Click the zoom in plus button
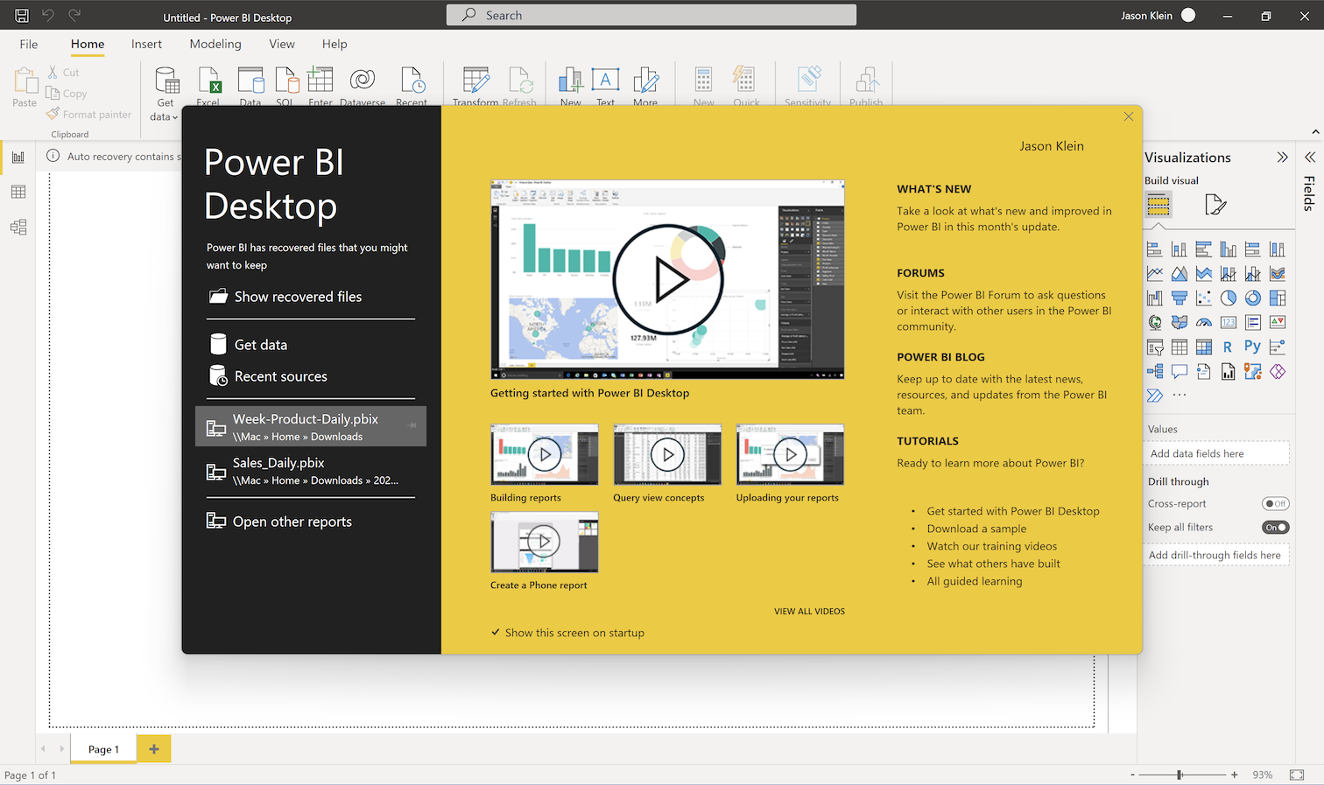 (1235, 774)
